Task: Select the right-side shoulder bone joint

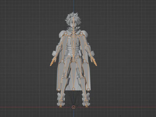Action: 81,33
